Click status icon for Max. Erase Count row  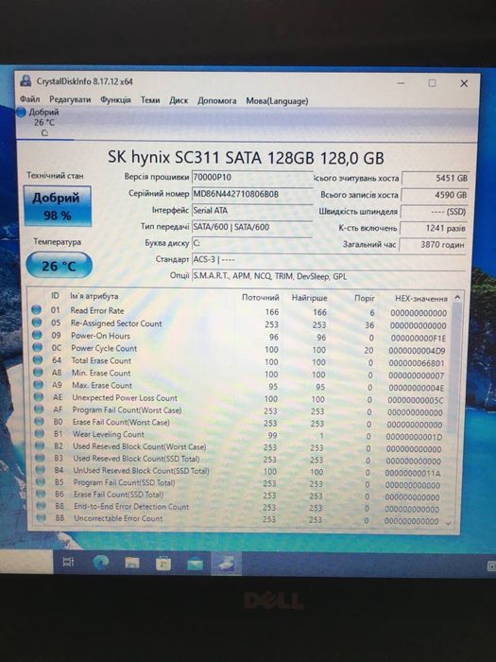pyautogui.click(x=39, y=385)
